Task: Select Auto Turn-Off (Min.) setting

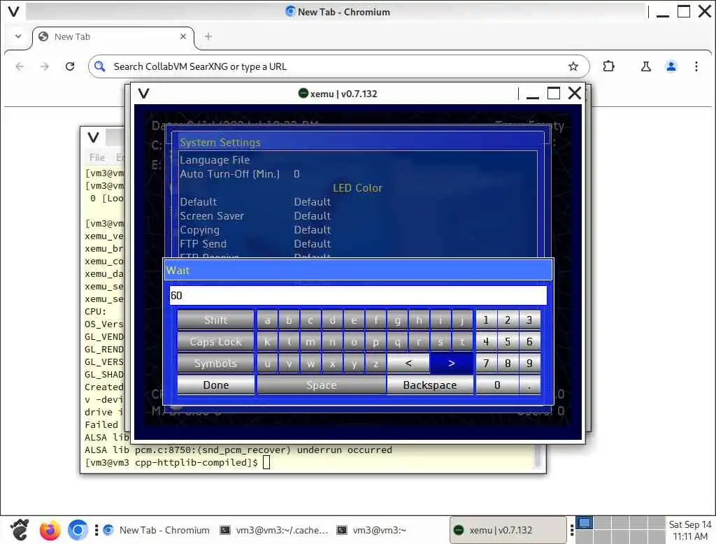Action: pos(358,174)
